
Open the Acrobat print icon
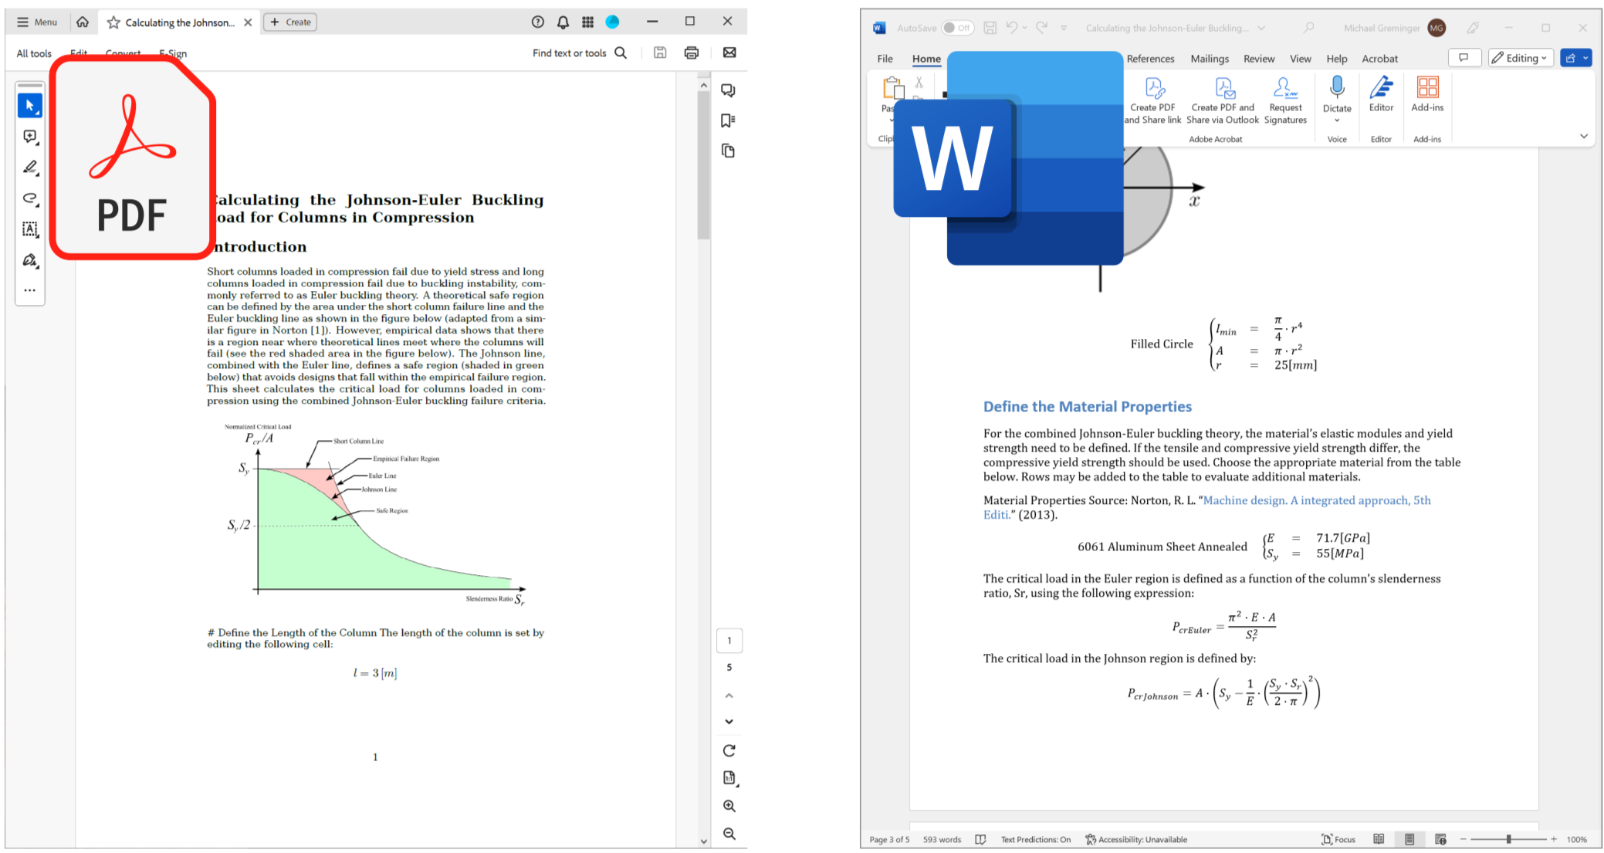tap(692, 52)
